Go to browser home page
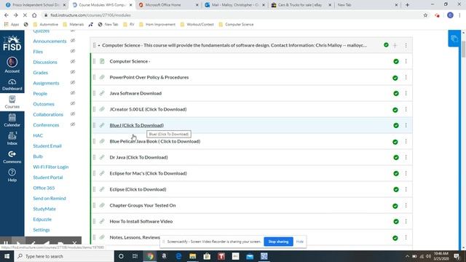Image resolution: width=466 pixels, height=262 pixels. point(34,15)
